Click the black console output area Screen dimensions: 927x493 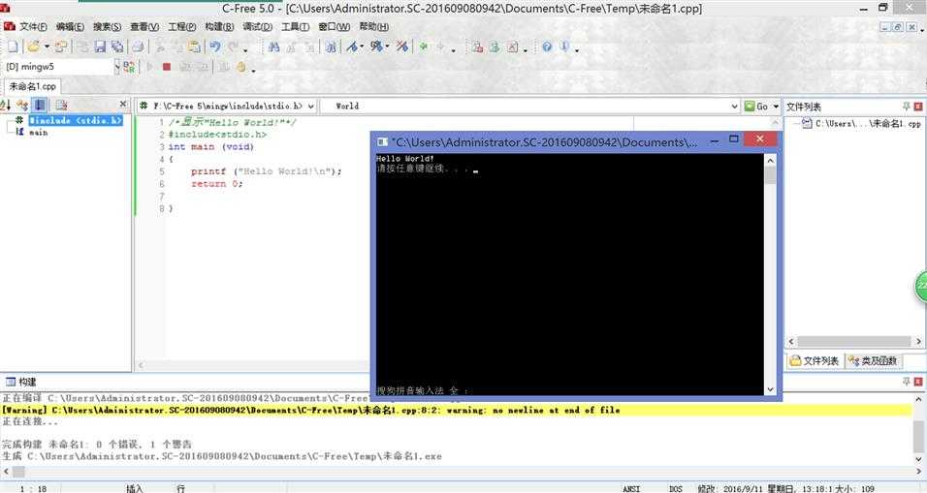(569, 274)
